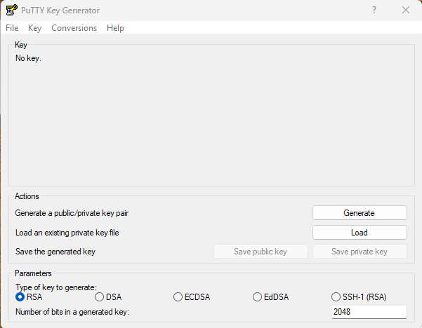Image resolution: width=422 pixels, height=328 pixels.
Task: Open the Conversions menu
Action: point(74,28)
